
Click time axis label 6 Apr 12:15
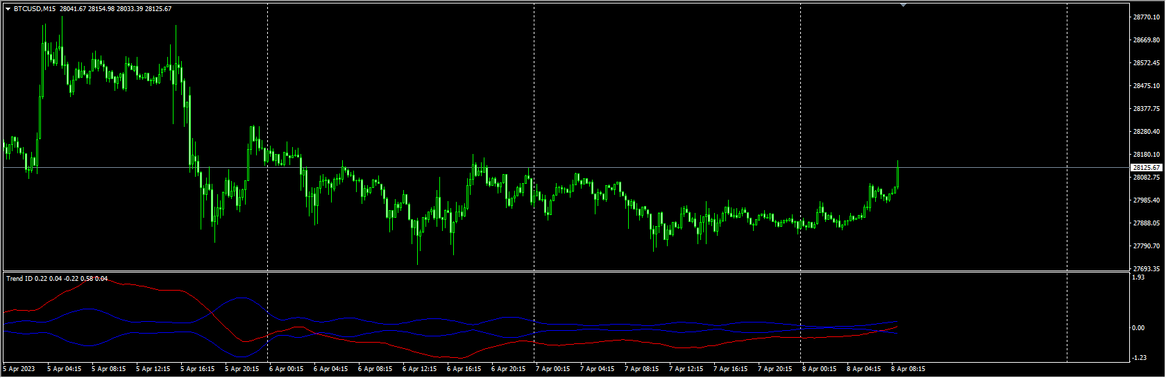pyautogui.click(x=420, y=369)
